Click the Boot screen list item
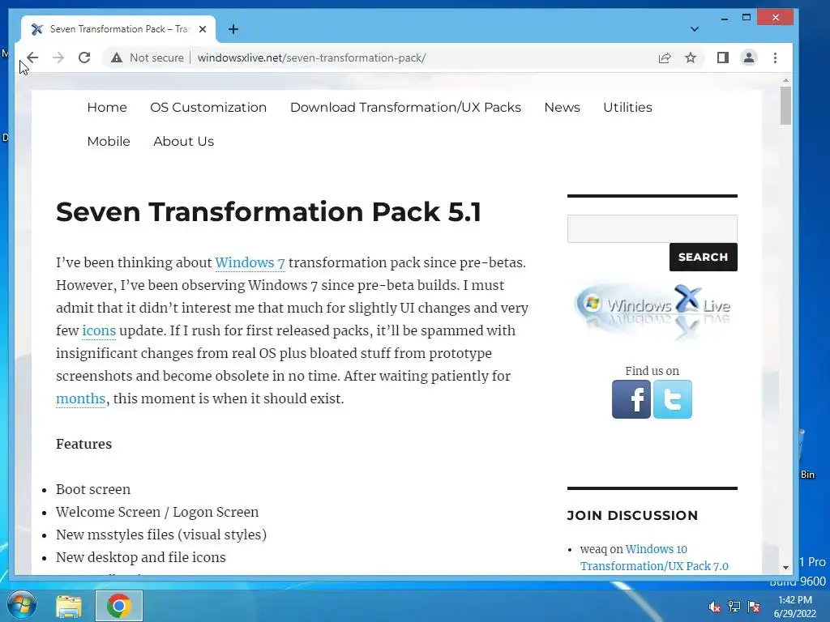The height and width of the screenshot is (622, 830). 93,489
